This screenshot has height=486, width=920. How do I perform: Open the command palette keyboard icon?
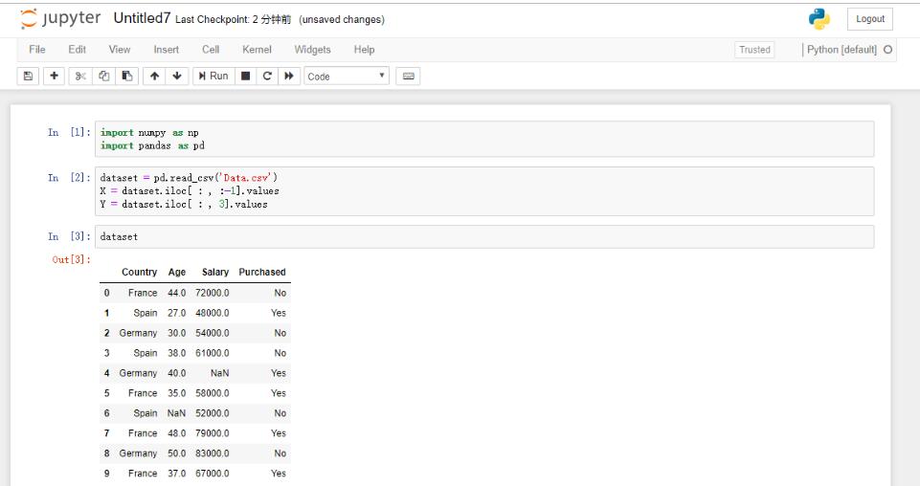(409, 77)
